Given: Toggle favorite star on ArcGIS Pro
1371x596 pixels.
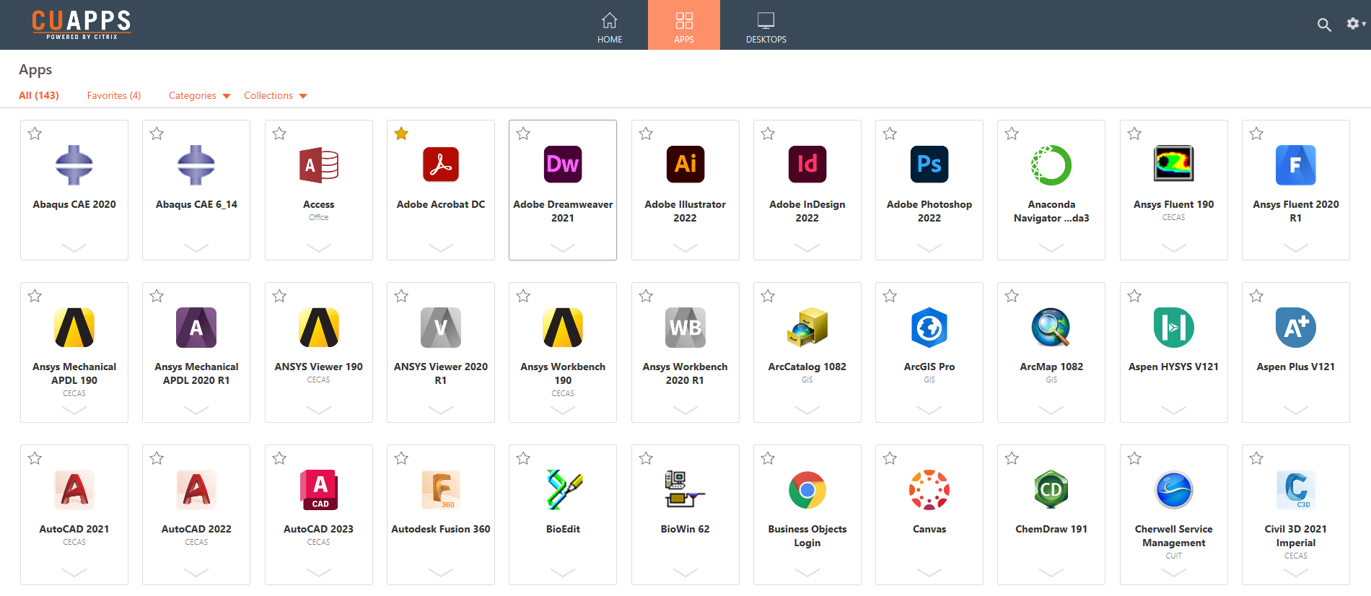Looking at the screenshot, I should (x=890, y=296).
